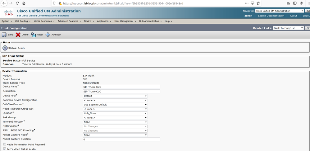This screenshot has height=151, width=310.
Task: Click the browser Forward arrow
Action: coord(11,3)
